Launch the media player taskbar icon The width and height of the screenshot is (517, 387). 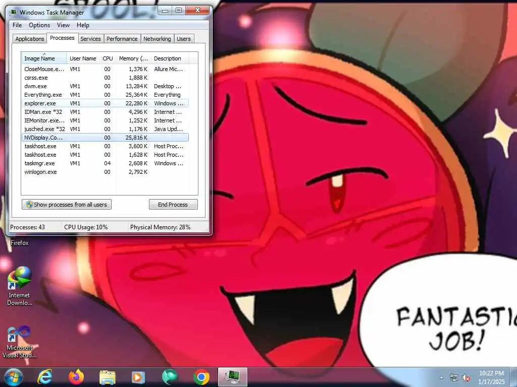tap(138, 377)
